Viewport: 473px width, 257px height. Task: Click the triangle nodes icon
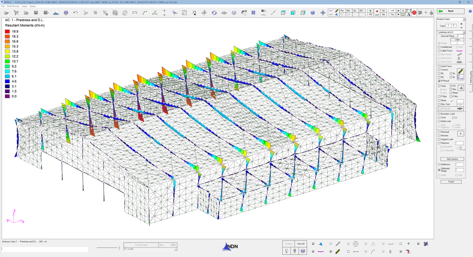pyautogui.click(x=155, y=13)
